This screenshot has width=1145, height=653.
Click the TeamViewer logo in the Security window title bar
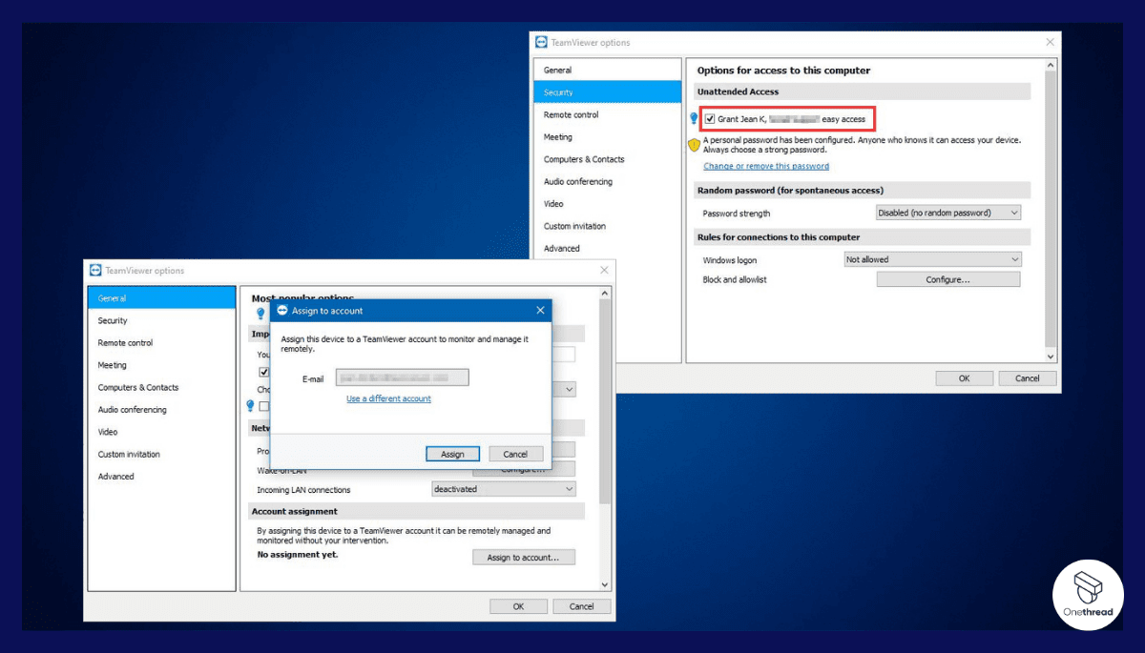point(542,42)
